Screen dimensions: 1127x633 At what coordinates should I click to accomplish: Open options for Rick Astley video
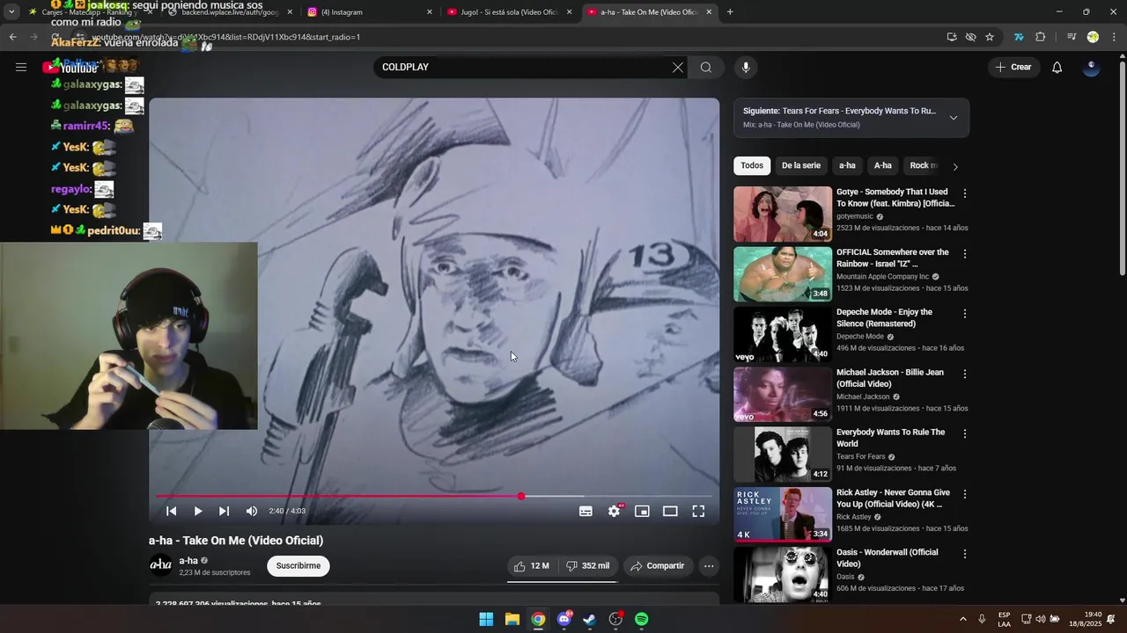pyautogui.click(x=964, y=494)
